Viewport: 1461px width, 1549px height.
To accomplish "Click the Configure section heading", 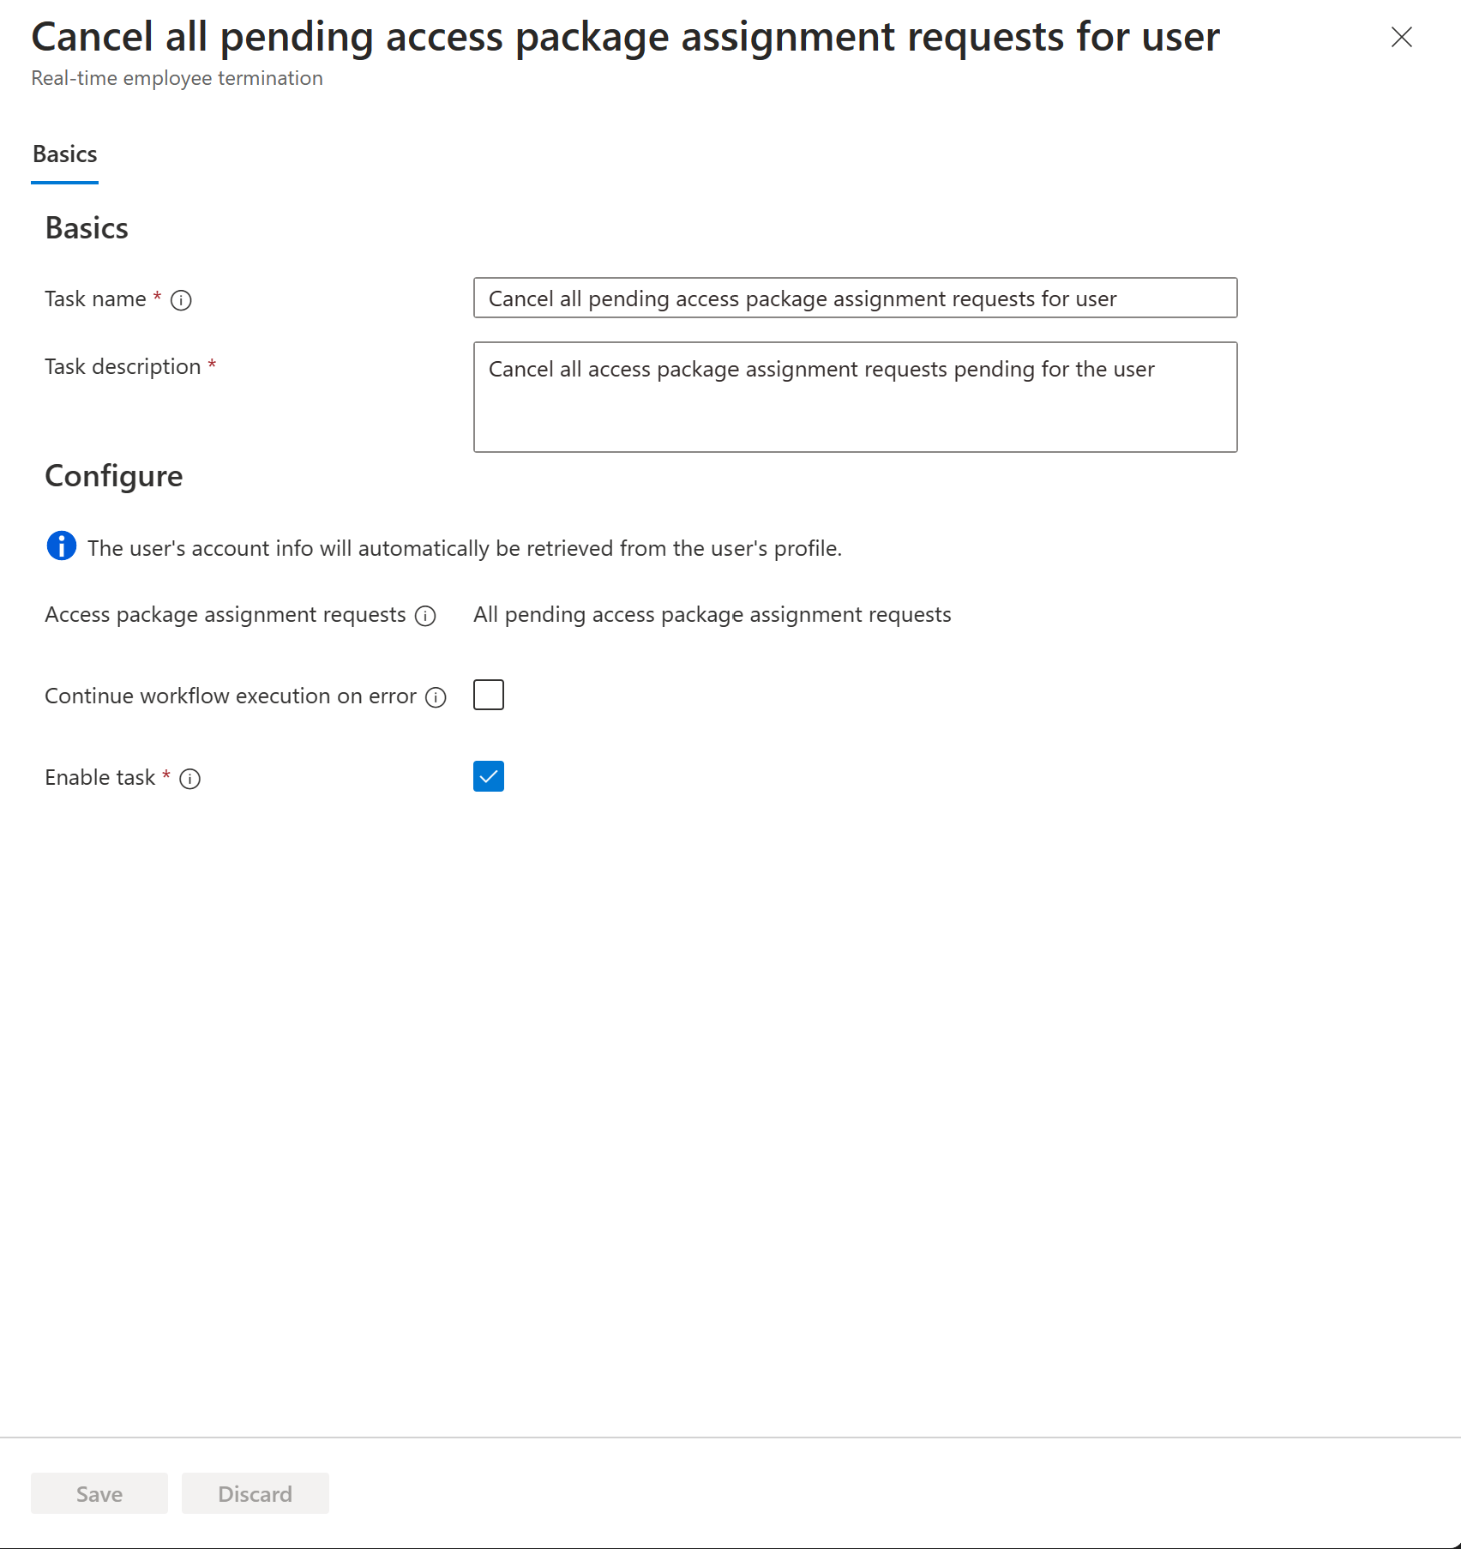I will [x=114, y=476].
